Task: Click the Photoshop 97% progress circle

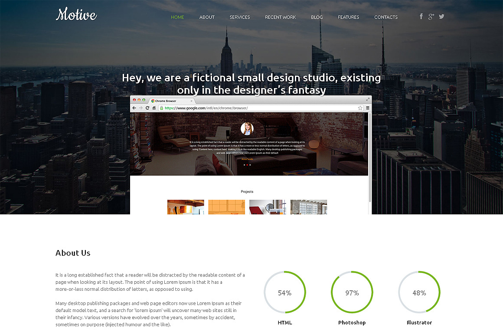Action: tap(352, 292)
